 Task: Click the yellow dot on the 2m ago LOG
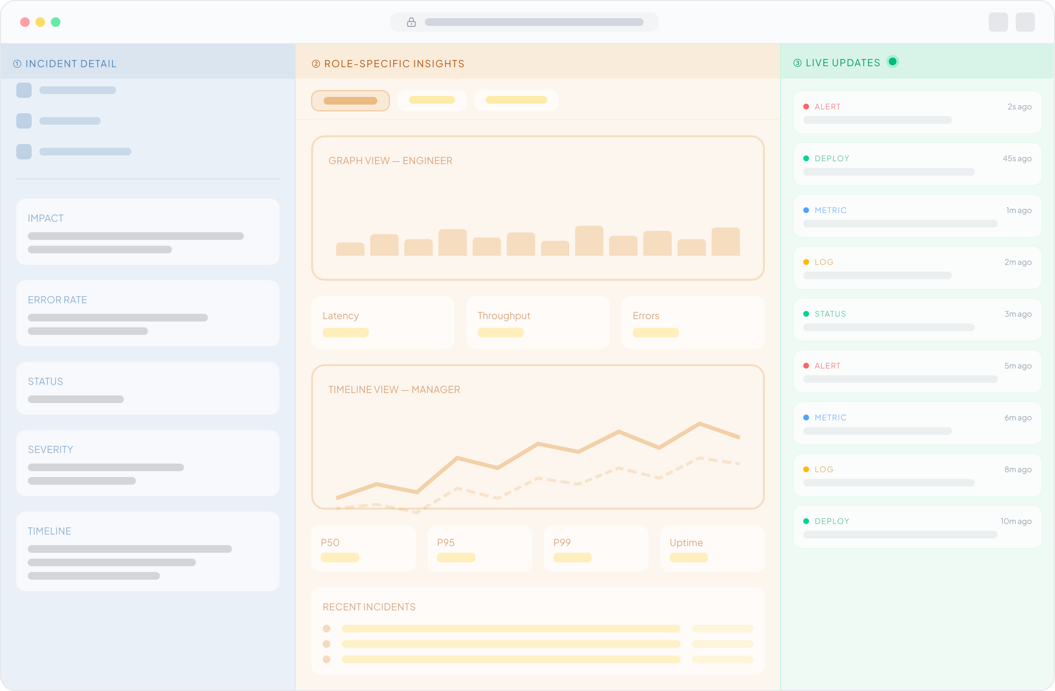[806, 262]
